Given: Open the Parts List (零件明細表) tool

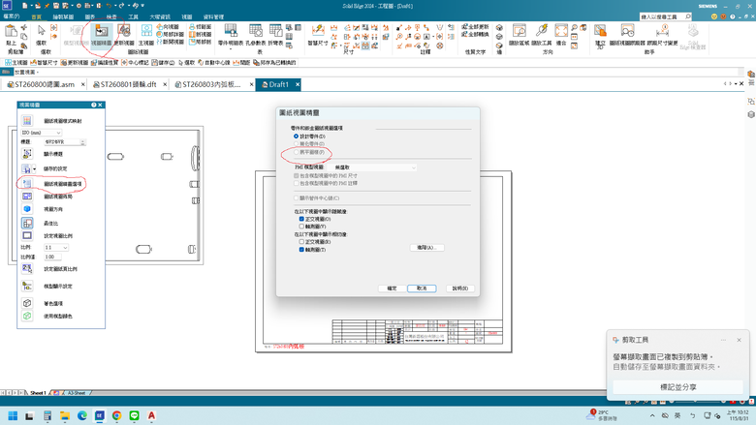Looking at the screenshot, I should 231,35.
